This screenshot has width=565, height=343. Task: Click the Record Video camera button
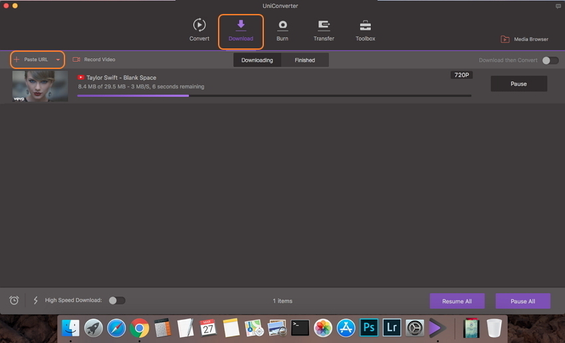pyautogui.click(x=94, y=59)
